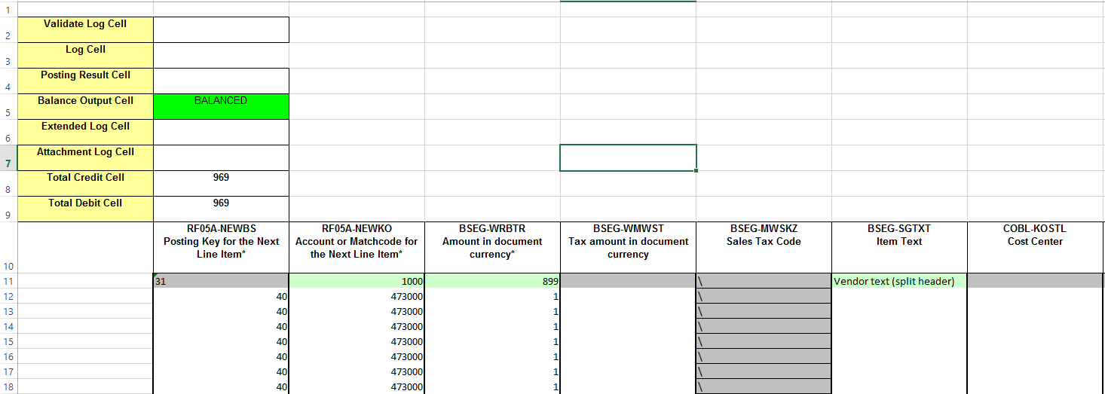Click the account 1000 cell
Image resolution: width=1105 pixels, height=394 pixels.
coord(357,281)
